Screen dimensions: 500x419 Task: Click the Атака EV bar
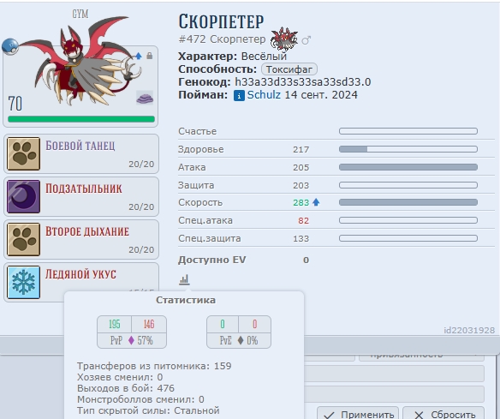click(408, 167)
